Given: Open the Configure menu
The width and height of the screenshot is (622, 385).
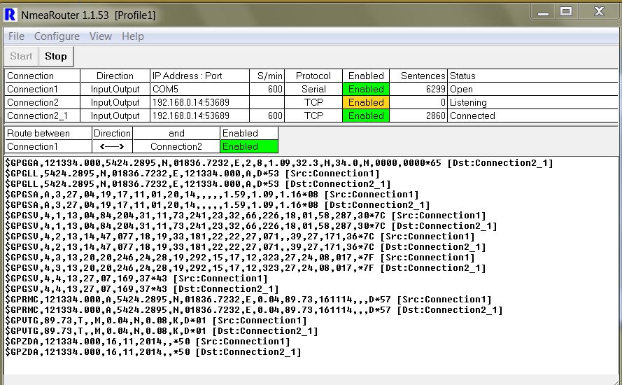Looking at the screenshot, I should pos(57,36).
